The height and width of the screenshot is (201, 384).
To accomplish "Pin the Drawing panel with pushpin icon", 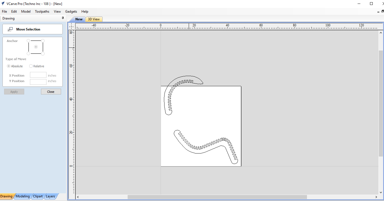I will [63, 18].
